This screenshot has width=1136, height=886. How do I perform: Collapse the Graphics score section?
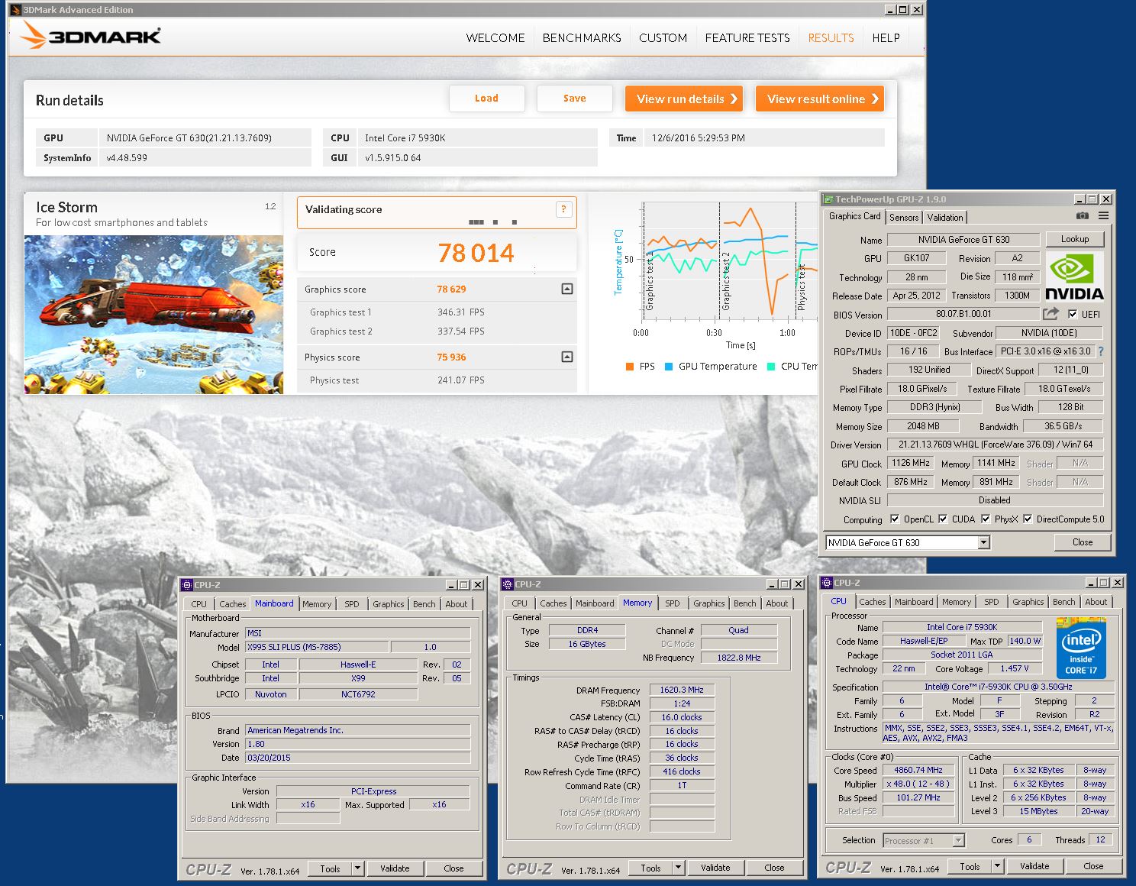click(x=567, y=289)
